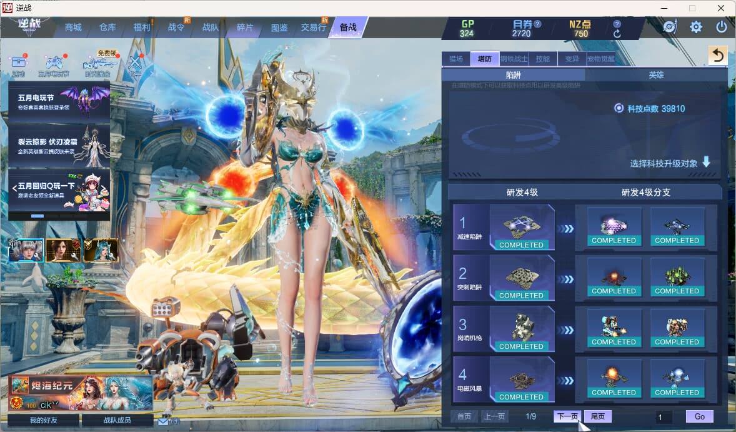The height and width of the screenshot is (432, 736).
Task: Click the back arrow return button
Action: pyautogui.click(x=717, y=56)
